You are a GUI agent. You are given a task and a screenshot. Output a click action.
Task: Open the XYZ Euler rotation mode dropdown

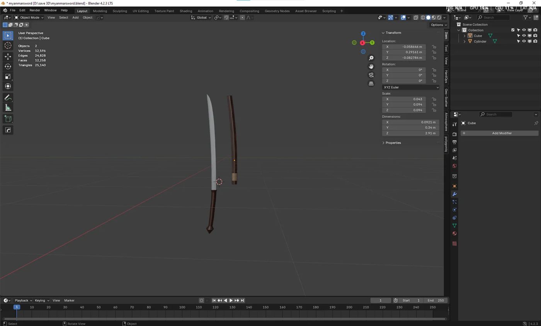[411, 87]
